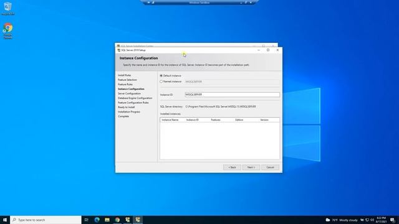The width and height of the screenshot is (399, 224).
Task: Cancel the SQL Server setup
Action: pyautogui.click(x=270, y=167)
